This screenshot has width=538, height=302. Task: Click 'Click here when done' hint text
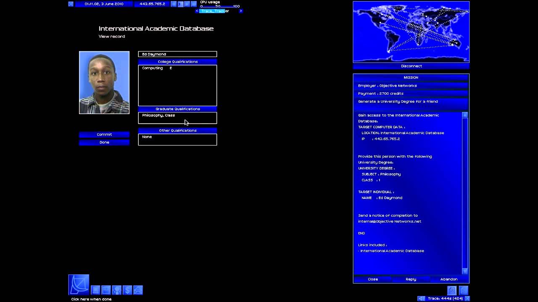coord(91,299)
